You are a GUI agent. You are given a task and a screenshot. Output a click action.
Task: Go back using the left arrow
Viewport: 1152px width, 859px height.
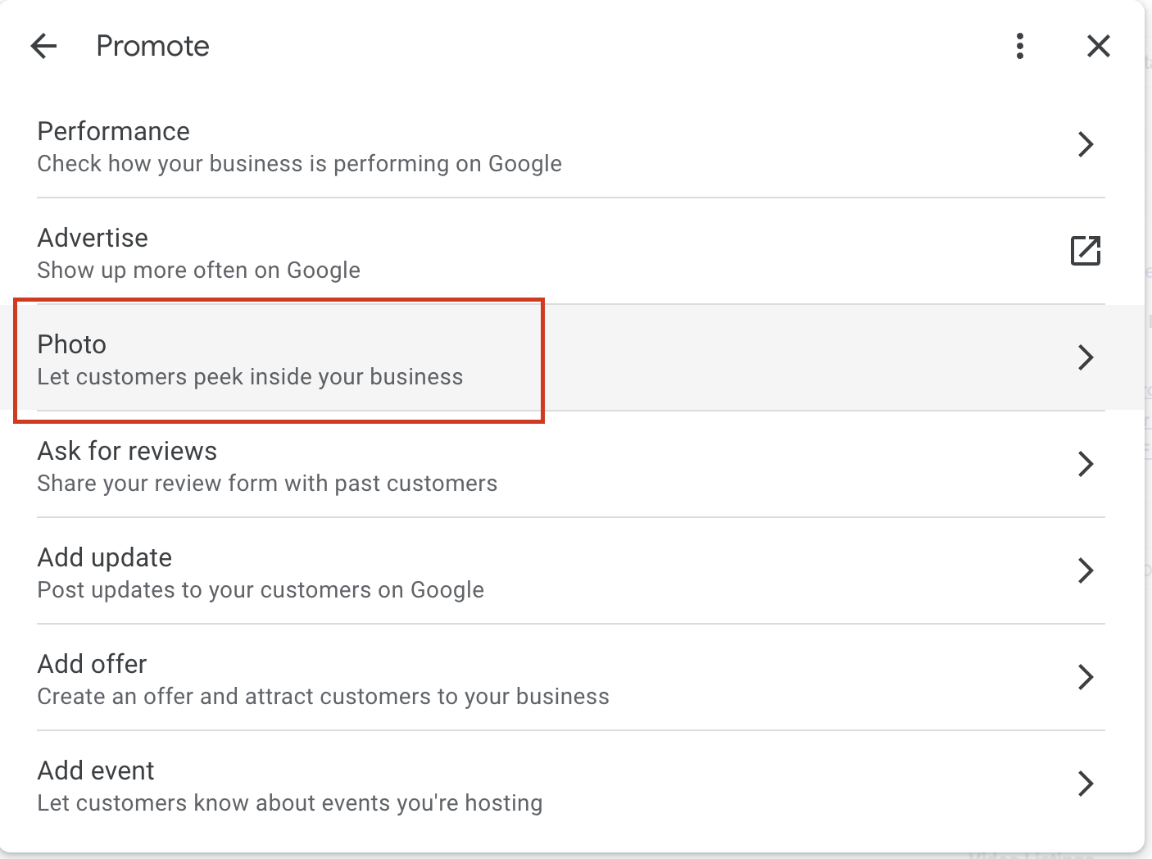(43, 46)
